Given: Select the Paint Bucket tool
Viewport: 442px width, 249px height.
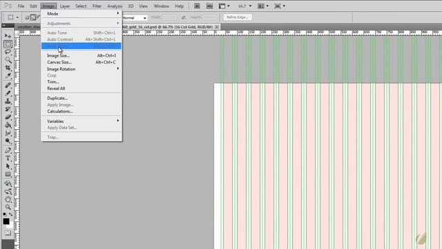Looking at the screenshot, I should tap(8, 124).
